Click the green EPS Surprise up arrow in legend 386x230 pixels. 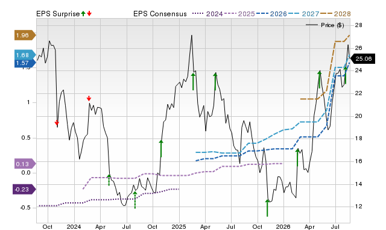pyautogui.click(x=83, y=14)
